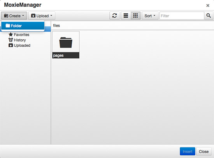Click the pages folder icon
Image resolution: width=214 pixels, height=158 pixels.
[x=66, y=42]
